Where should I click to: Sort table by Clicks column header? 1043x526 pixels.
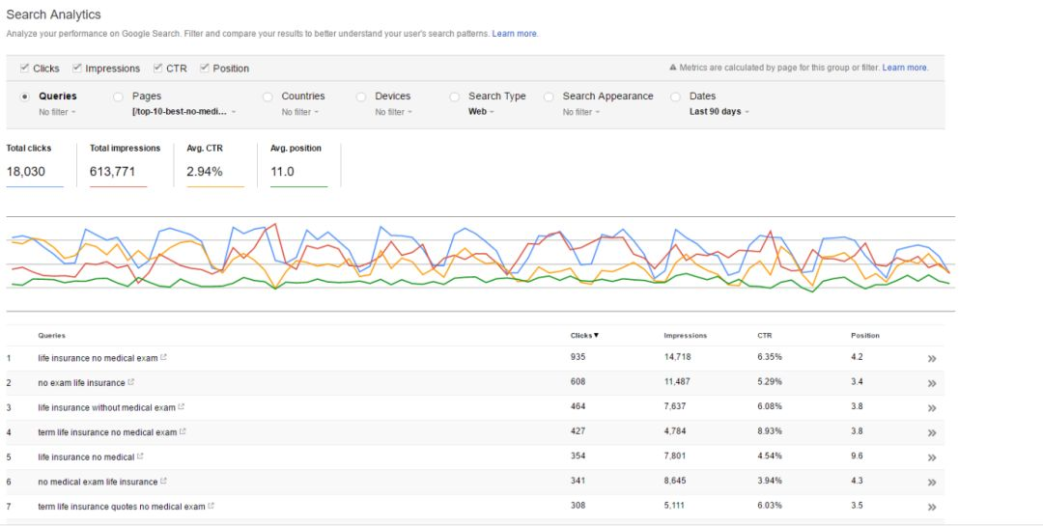coord(584,335)
